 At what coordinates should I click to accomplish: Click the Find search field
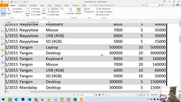tap(152, 5)
